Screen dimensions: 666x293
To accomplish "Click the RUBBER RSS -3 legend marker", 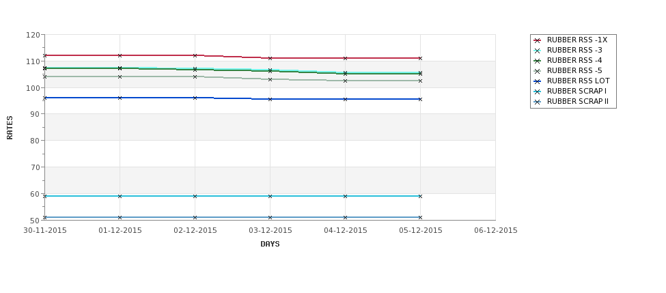I will (537, 51).
